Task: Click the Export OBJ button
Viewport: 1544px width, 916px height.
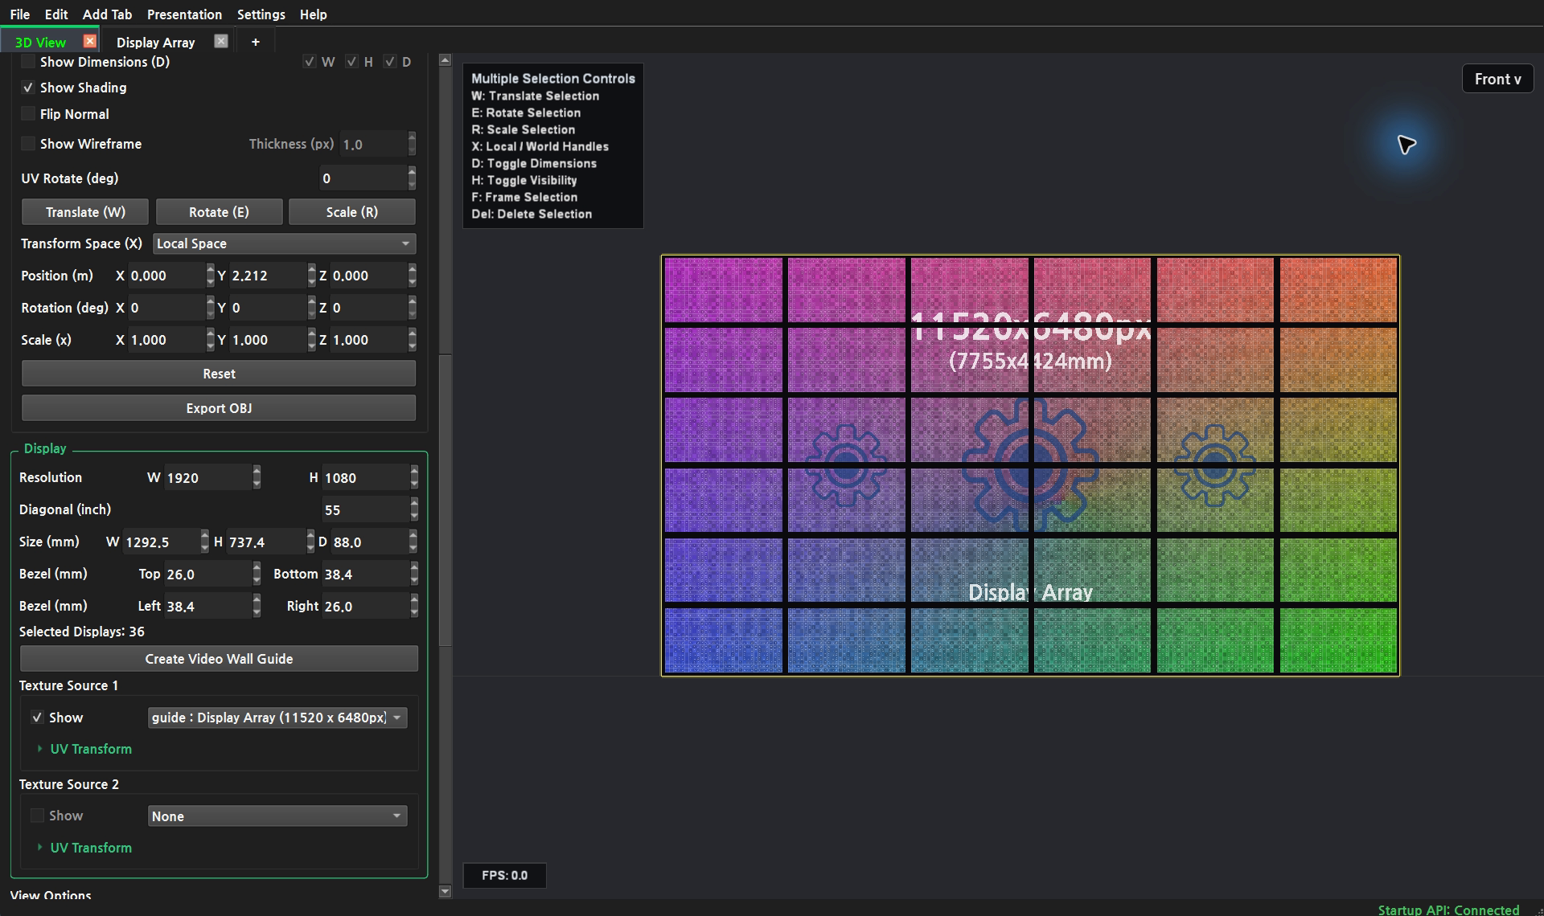Action: click(x=219, y=408)
